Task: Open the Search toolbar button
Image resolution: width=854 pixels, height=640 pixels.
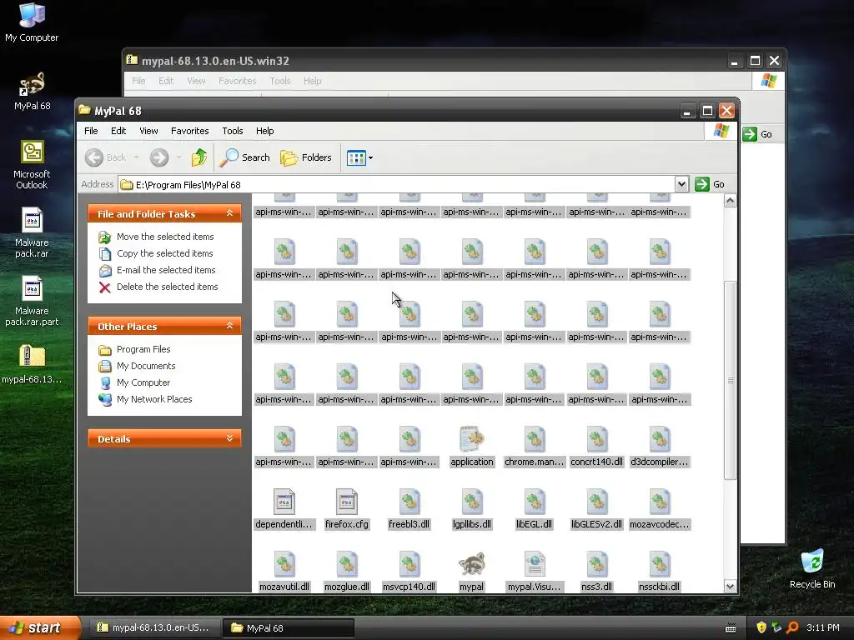Action: 245,157
